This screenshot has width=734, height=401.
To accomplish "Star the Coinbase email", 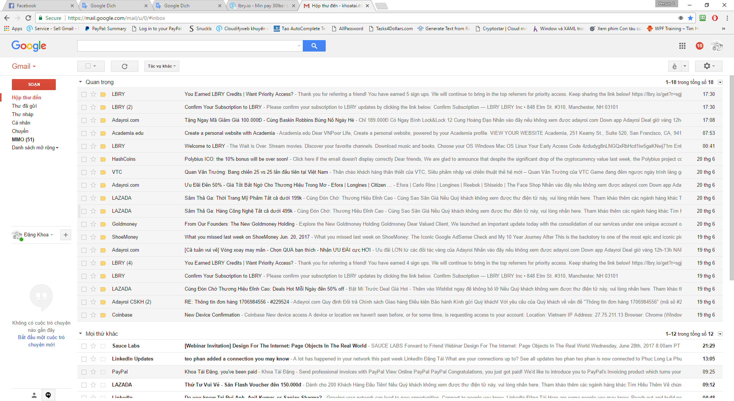I will 93,315.
